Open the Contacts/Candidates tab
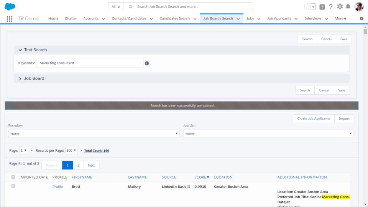The image size is (368, 207). [x=129, y=18]
